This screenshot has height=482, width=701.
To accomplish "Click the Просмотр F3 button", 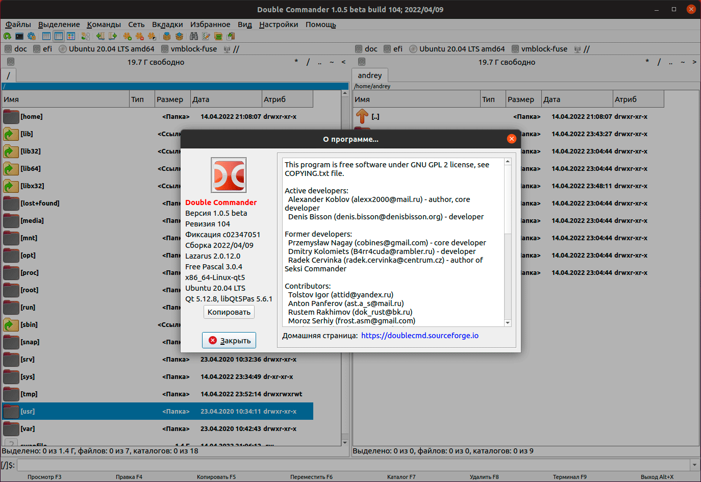I will (x=44, y=477).
